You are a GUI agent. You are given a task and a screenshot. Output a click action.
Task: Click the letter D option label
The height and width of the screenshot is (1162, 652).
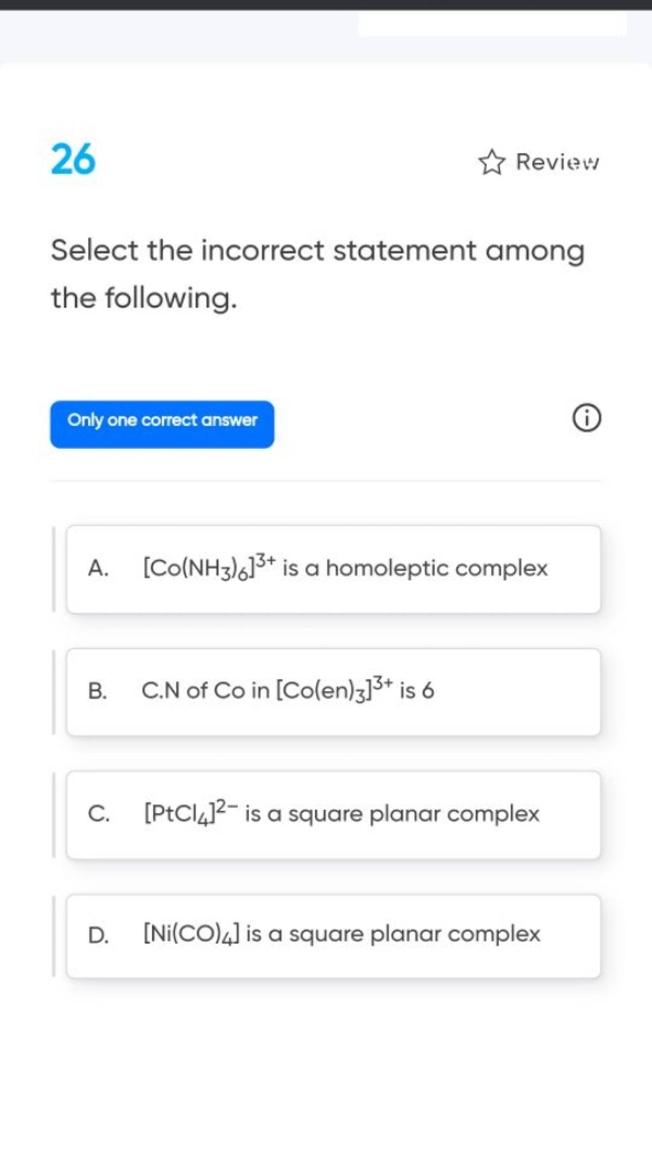[99, 935]
